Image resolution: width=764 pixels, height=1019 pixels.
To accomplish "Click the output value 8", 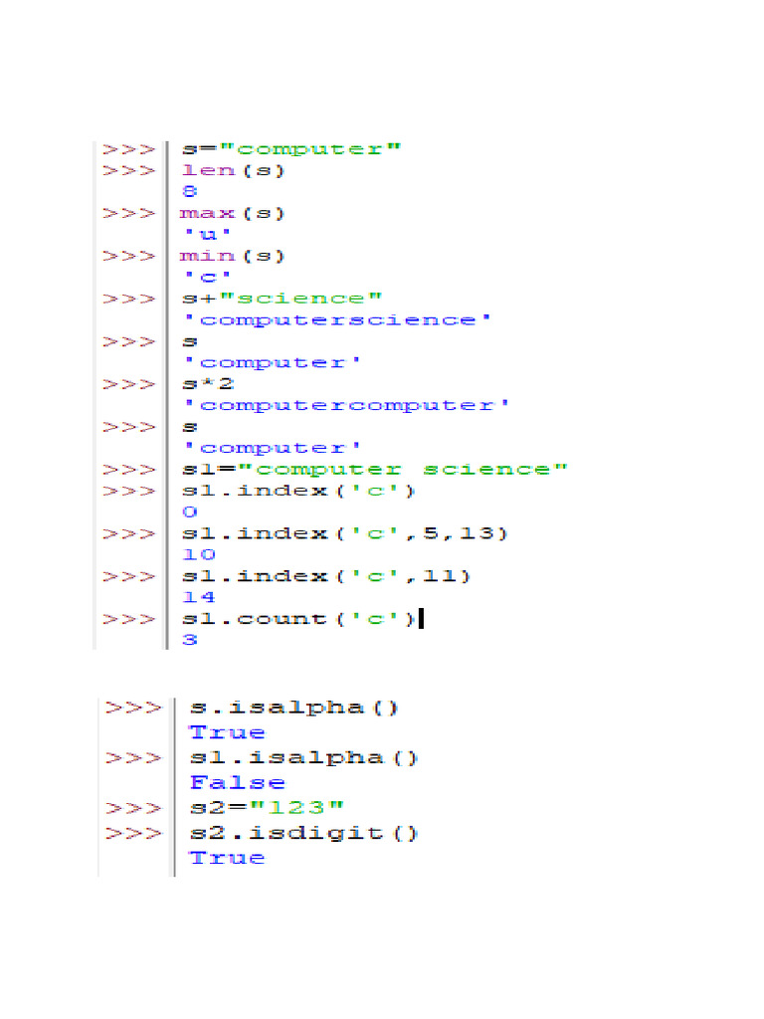I will (190, 192).
